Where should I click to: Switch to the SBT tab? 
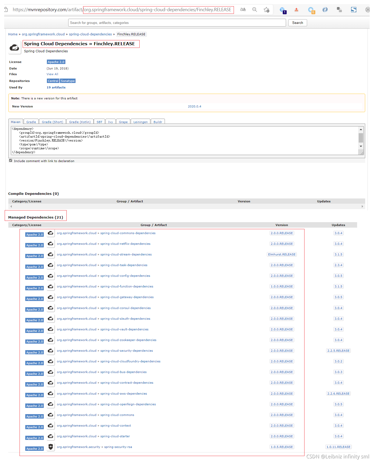100,122
